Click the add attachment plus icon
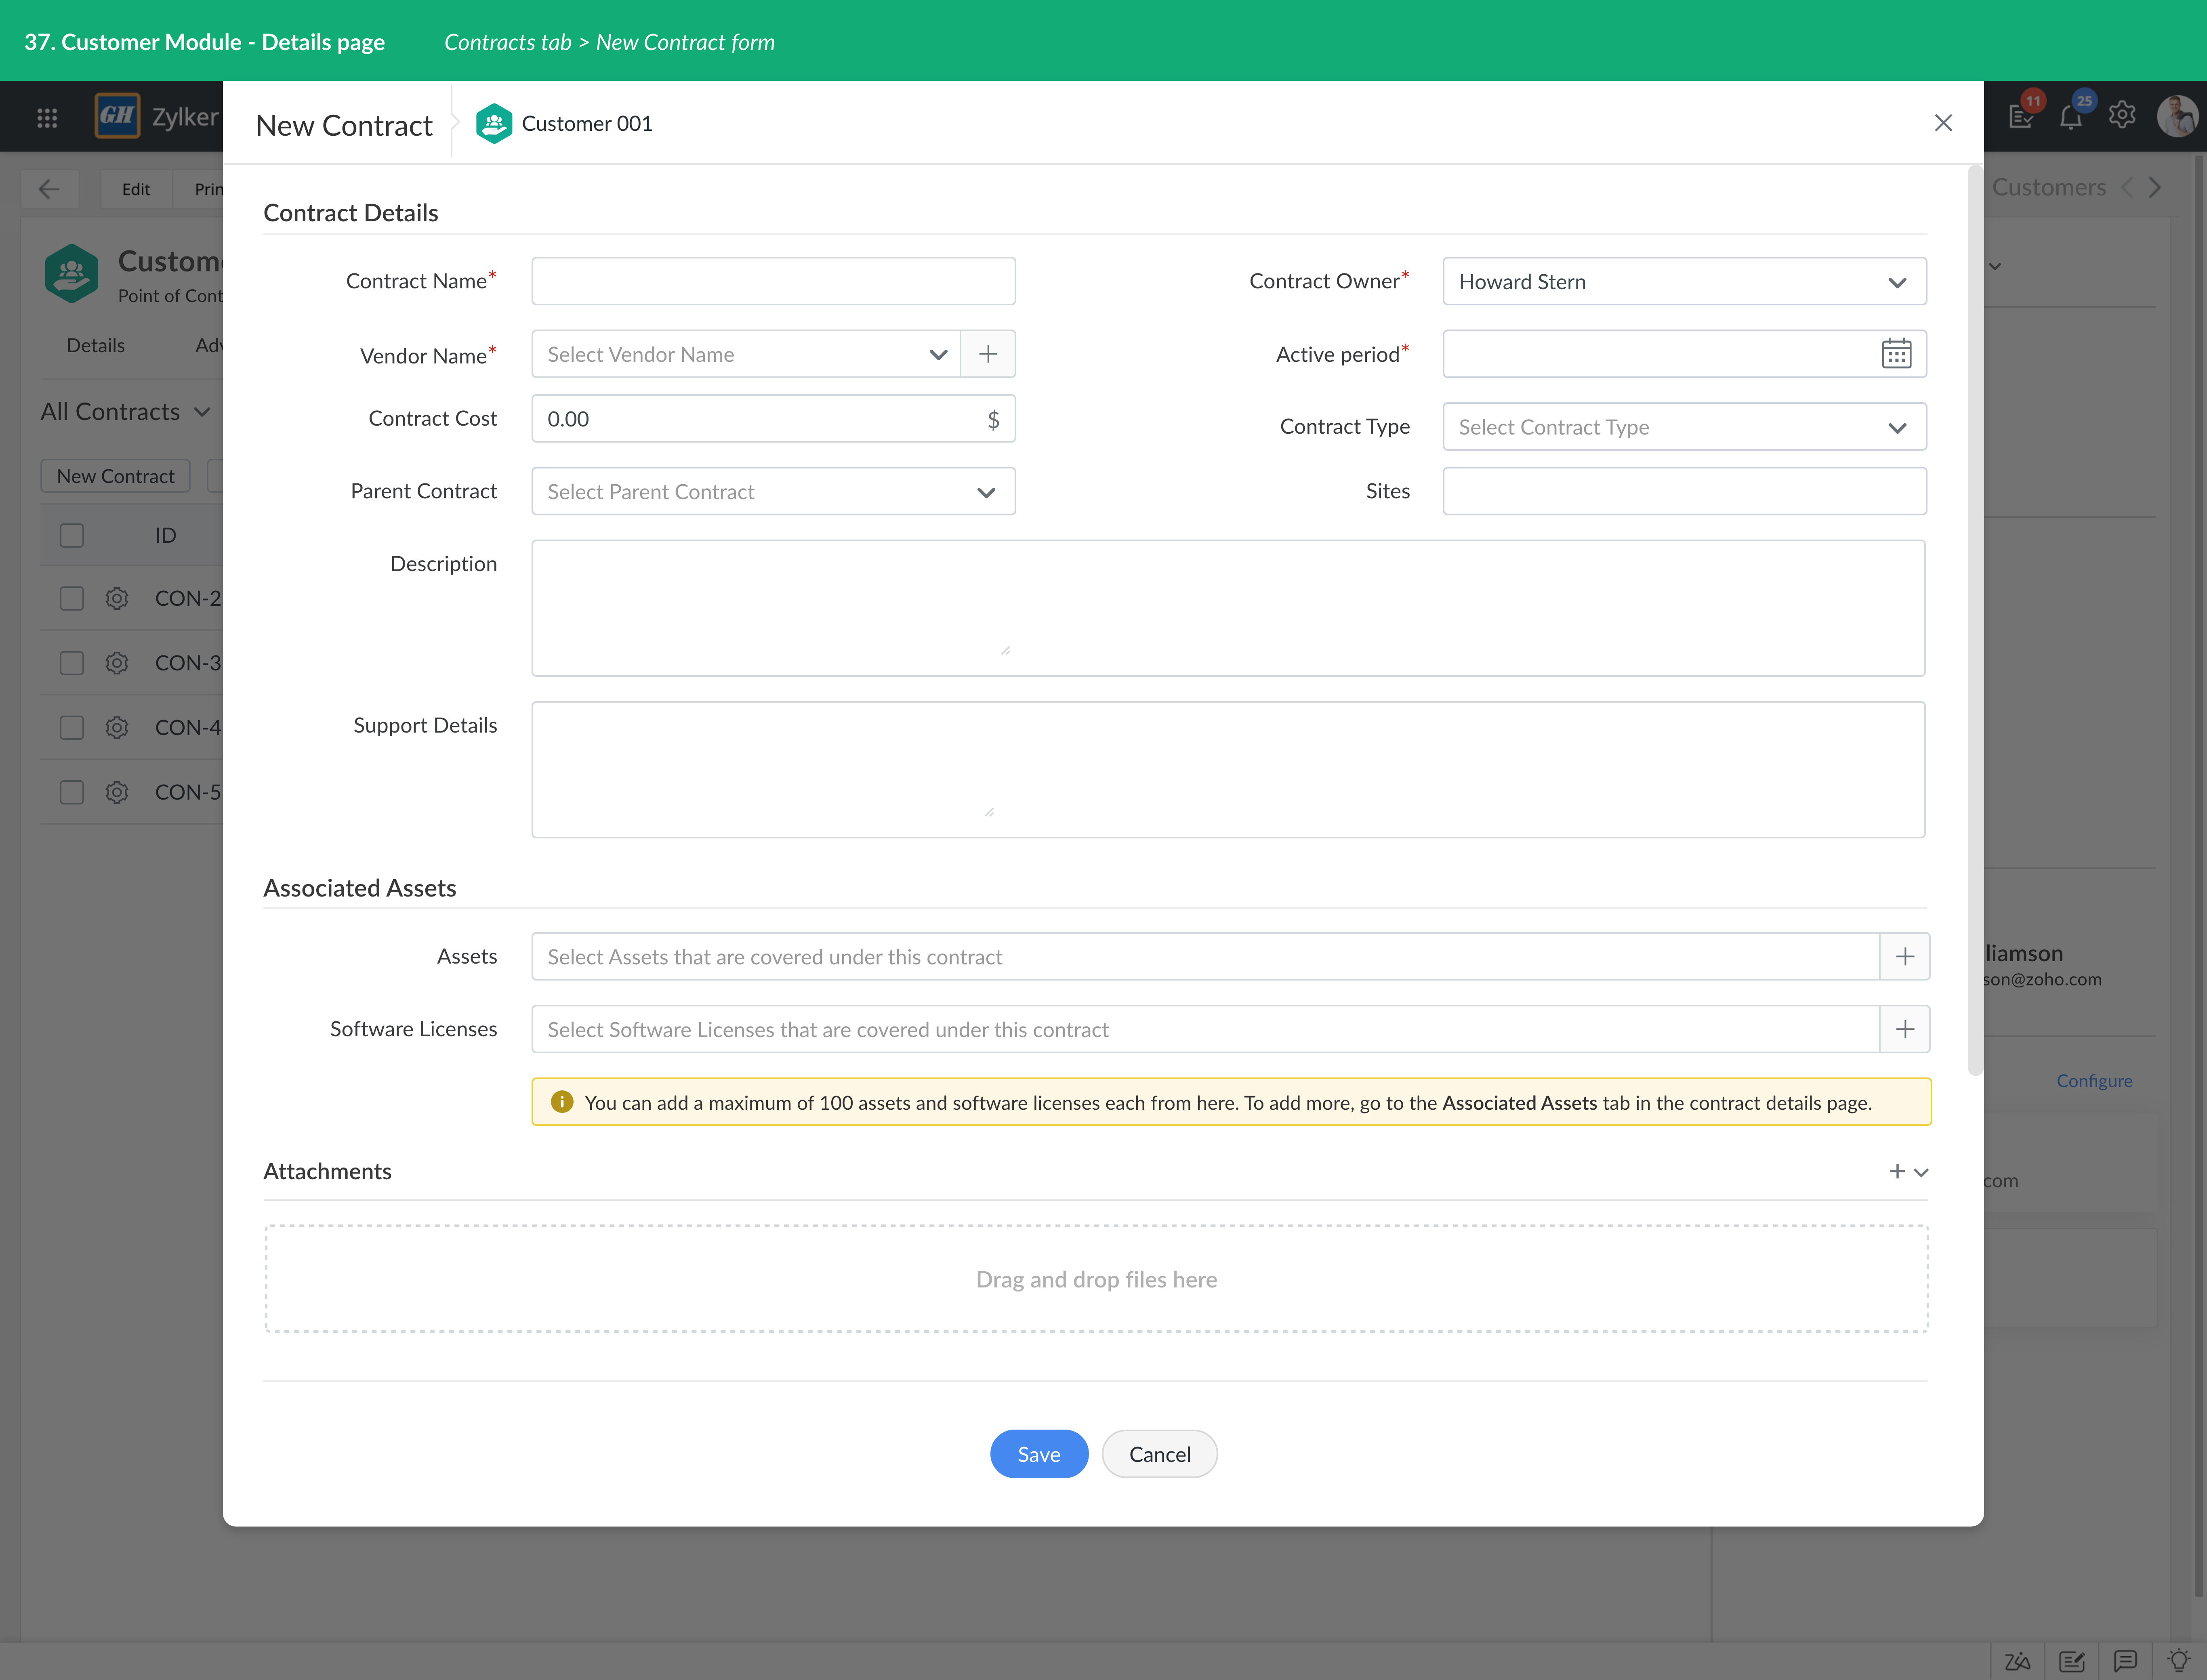The image size is (2207, 1680). [1897, 1171]
